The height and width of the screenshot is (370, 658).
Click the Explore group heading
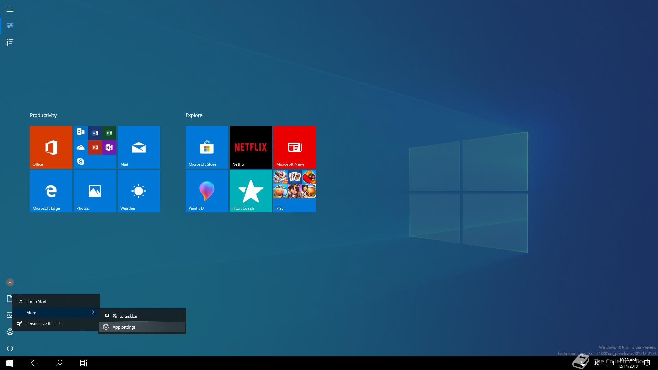pyautogui.click(x=194, y=115)
